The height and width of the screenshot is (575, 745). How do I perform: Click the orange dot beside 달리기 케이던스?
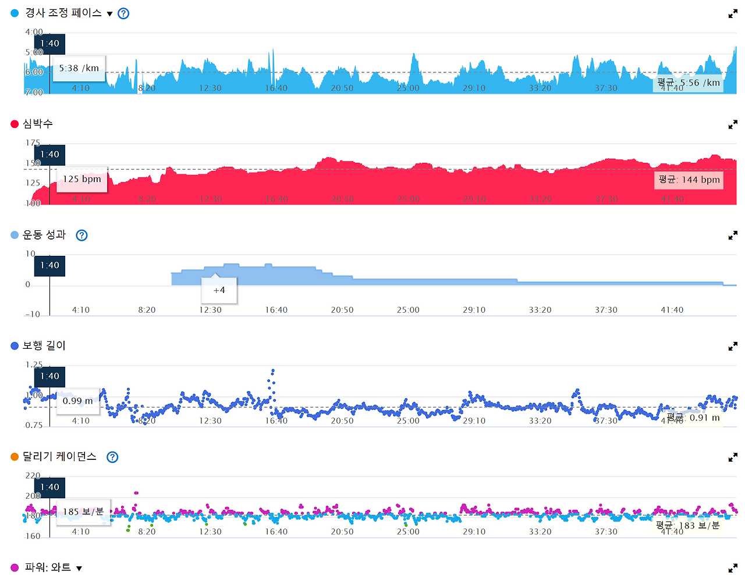[x=15, y=457]
